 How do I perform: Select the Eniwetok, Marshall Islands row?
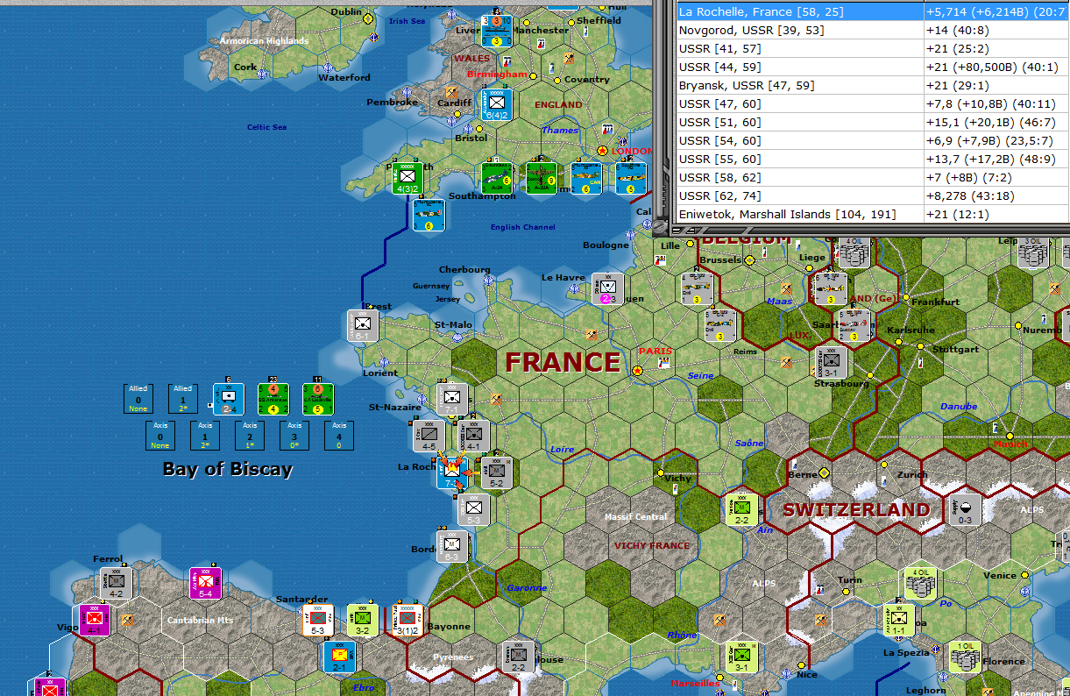tap(873, 214)
